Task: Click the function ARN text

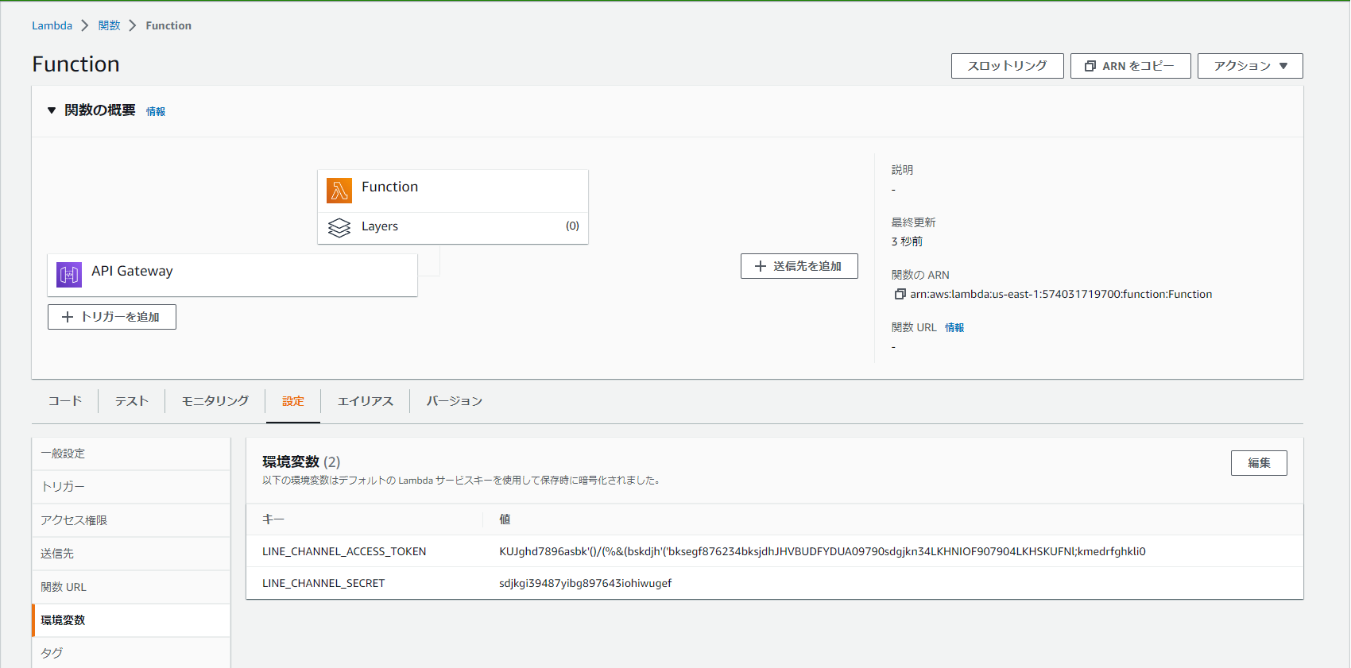Action: coord(1061,294)
